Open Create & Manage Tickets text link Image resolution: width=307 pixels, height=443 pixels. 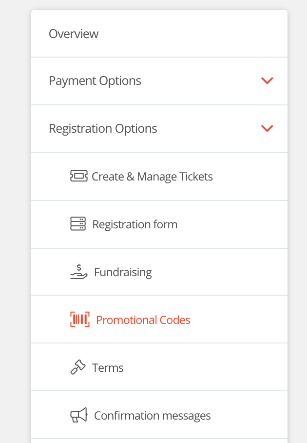(x=152, y=177)
